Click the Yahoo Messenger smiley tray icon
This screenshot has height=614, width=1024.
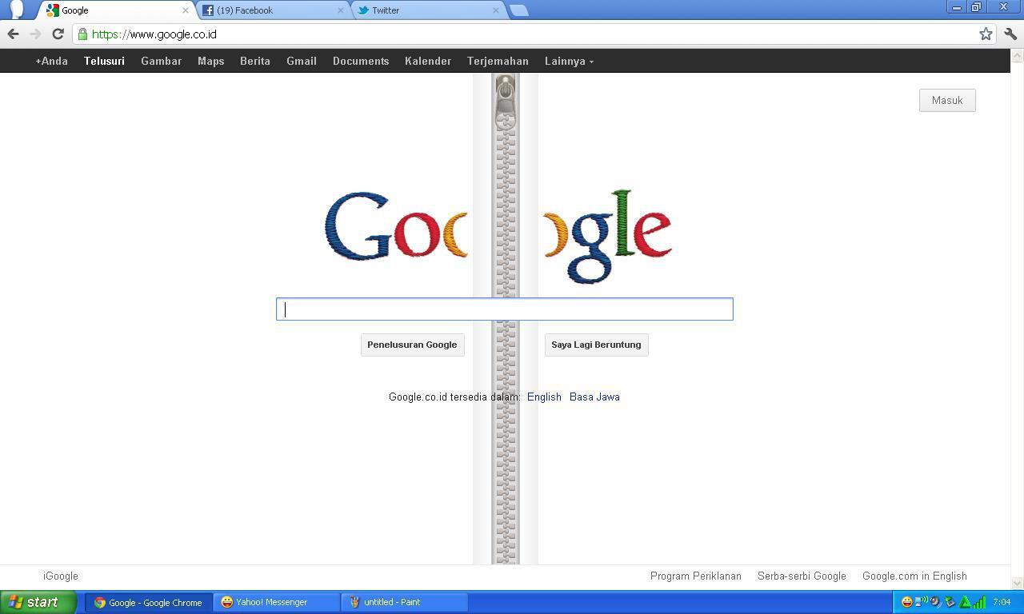[x=906, y=602]
